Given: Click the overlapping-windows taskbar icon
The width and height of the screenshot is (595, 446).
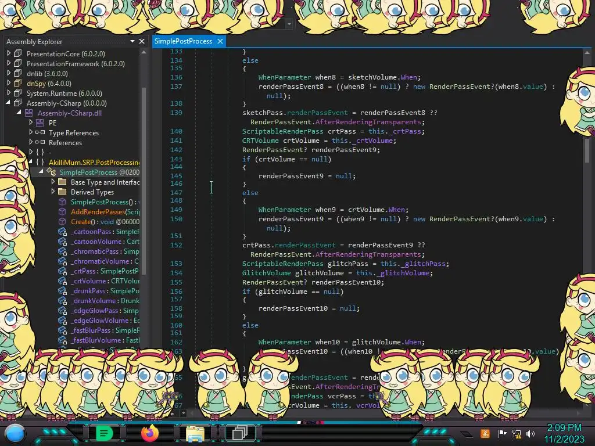Looking at the screenshot, I should click(240, 433).
